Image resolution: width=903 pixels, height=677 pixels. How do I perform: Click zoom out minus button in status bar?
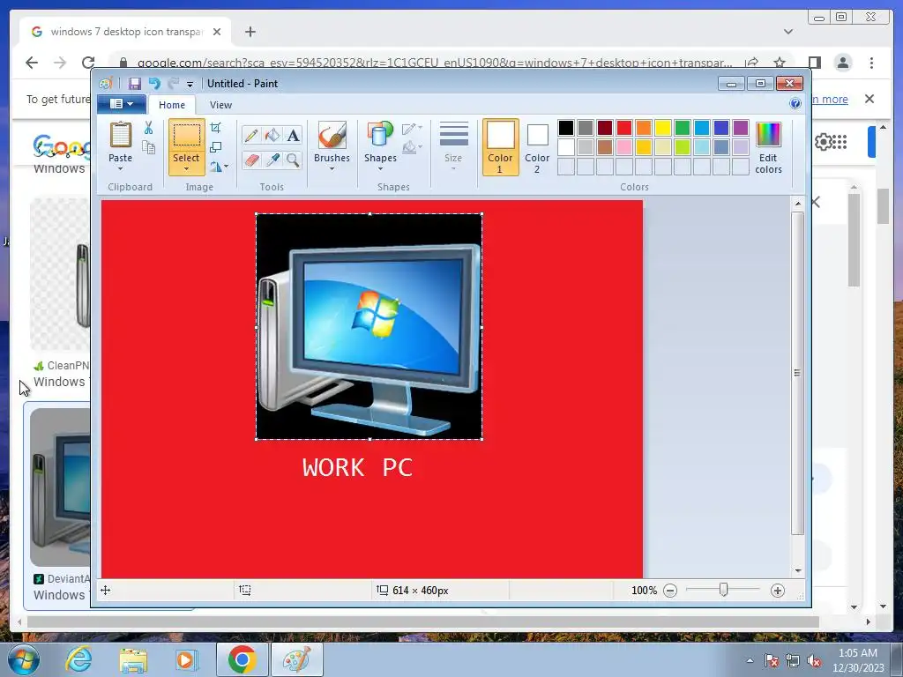coord(670,590)
